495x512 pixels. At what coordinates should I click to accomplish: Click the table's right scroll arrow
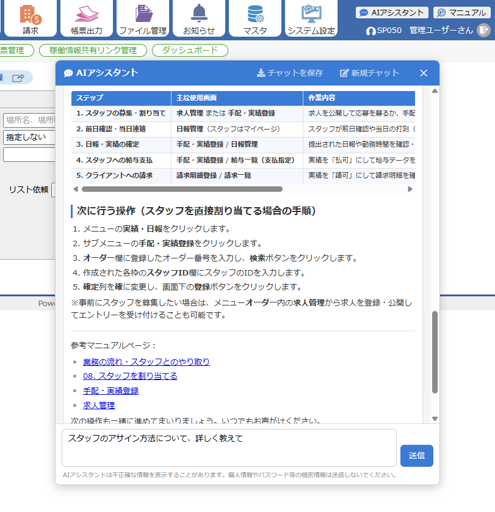(410, 189)
